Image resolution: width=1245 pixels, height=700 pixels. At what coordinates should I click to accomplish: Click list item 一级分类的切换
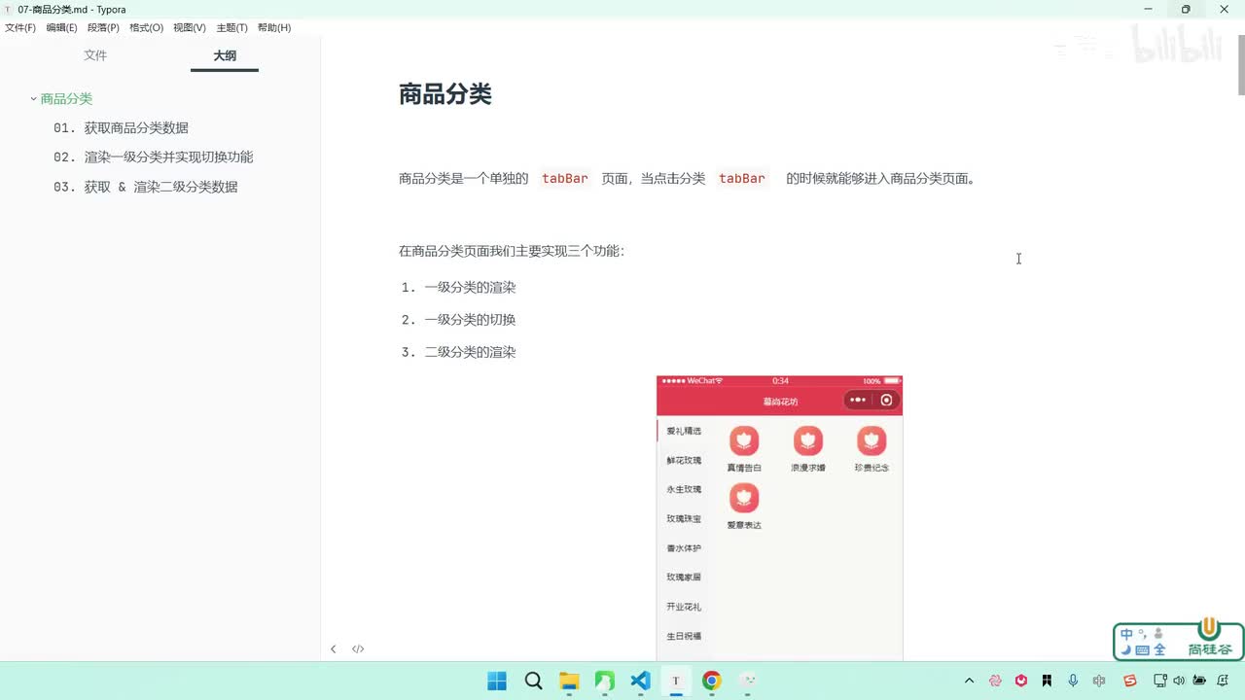(x=470, y=319)
